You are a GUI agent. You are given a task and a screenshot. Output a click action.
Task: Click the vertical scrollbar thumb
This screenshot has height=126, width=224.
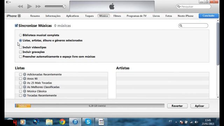tap(218, 43)
